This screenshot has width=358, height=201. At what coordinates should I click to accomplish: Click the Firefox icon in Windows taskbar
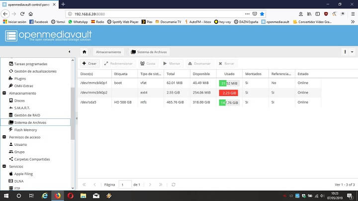tap(57, 196)
